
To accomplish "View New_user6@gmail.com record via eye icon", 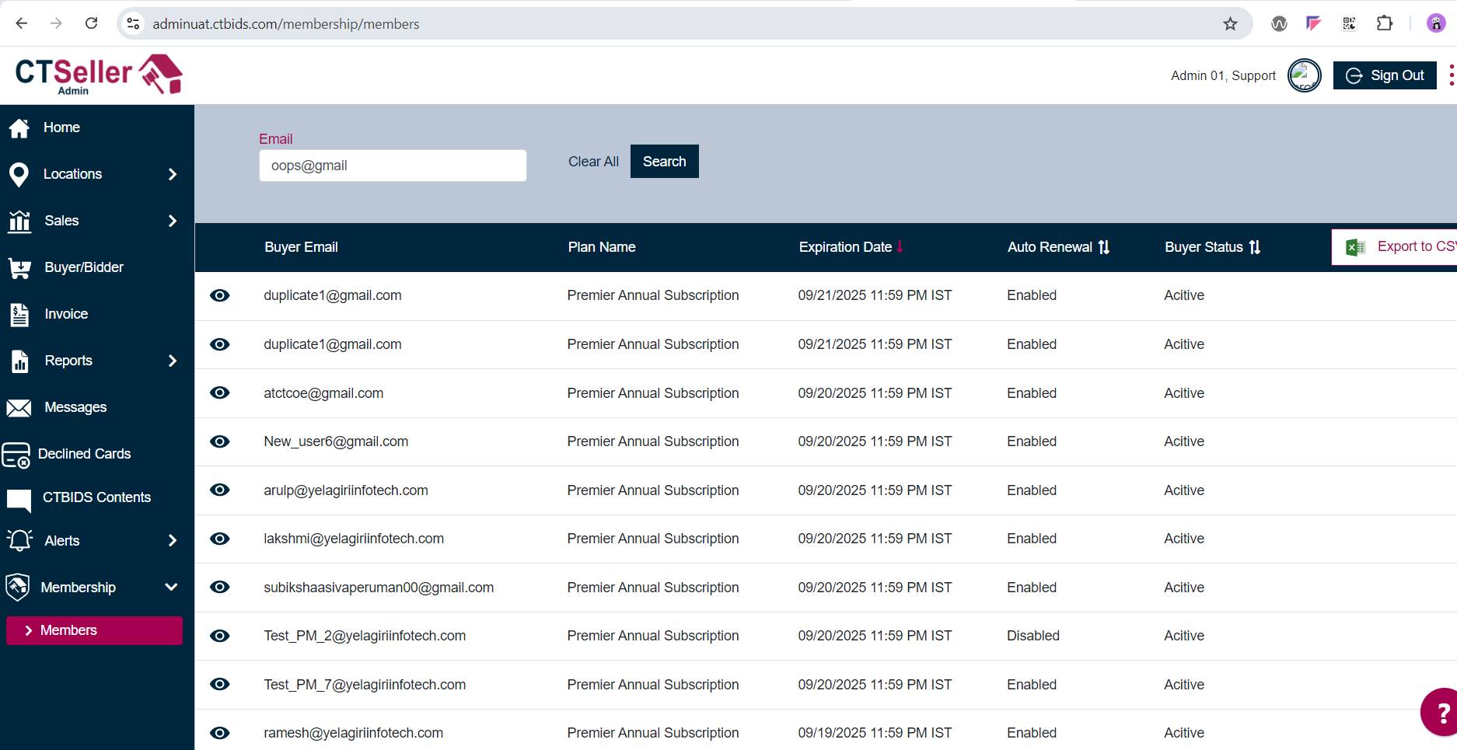I will coord(220,441).
